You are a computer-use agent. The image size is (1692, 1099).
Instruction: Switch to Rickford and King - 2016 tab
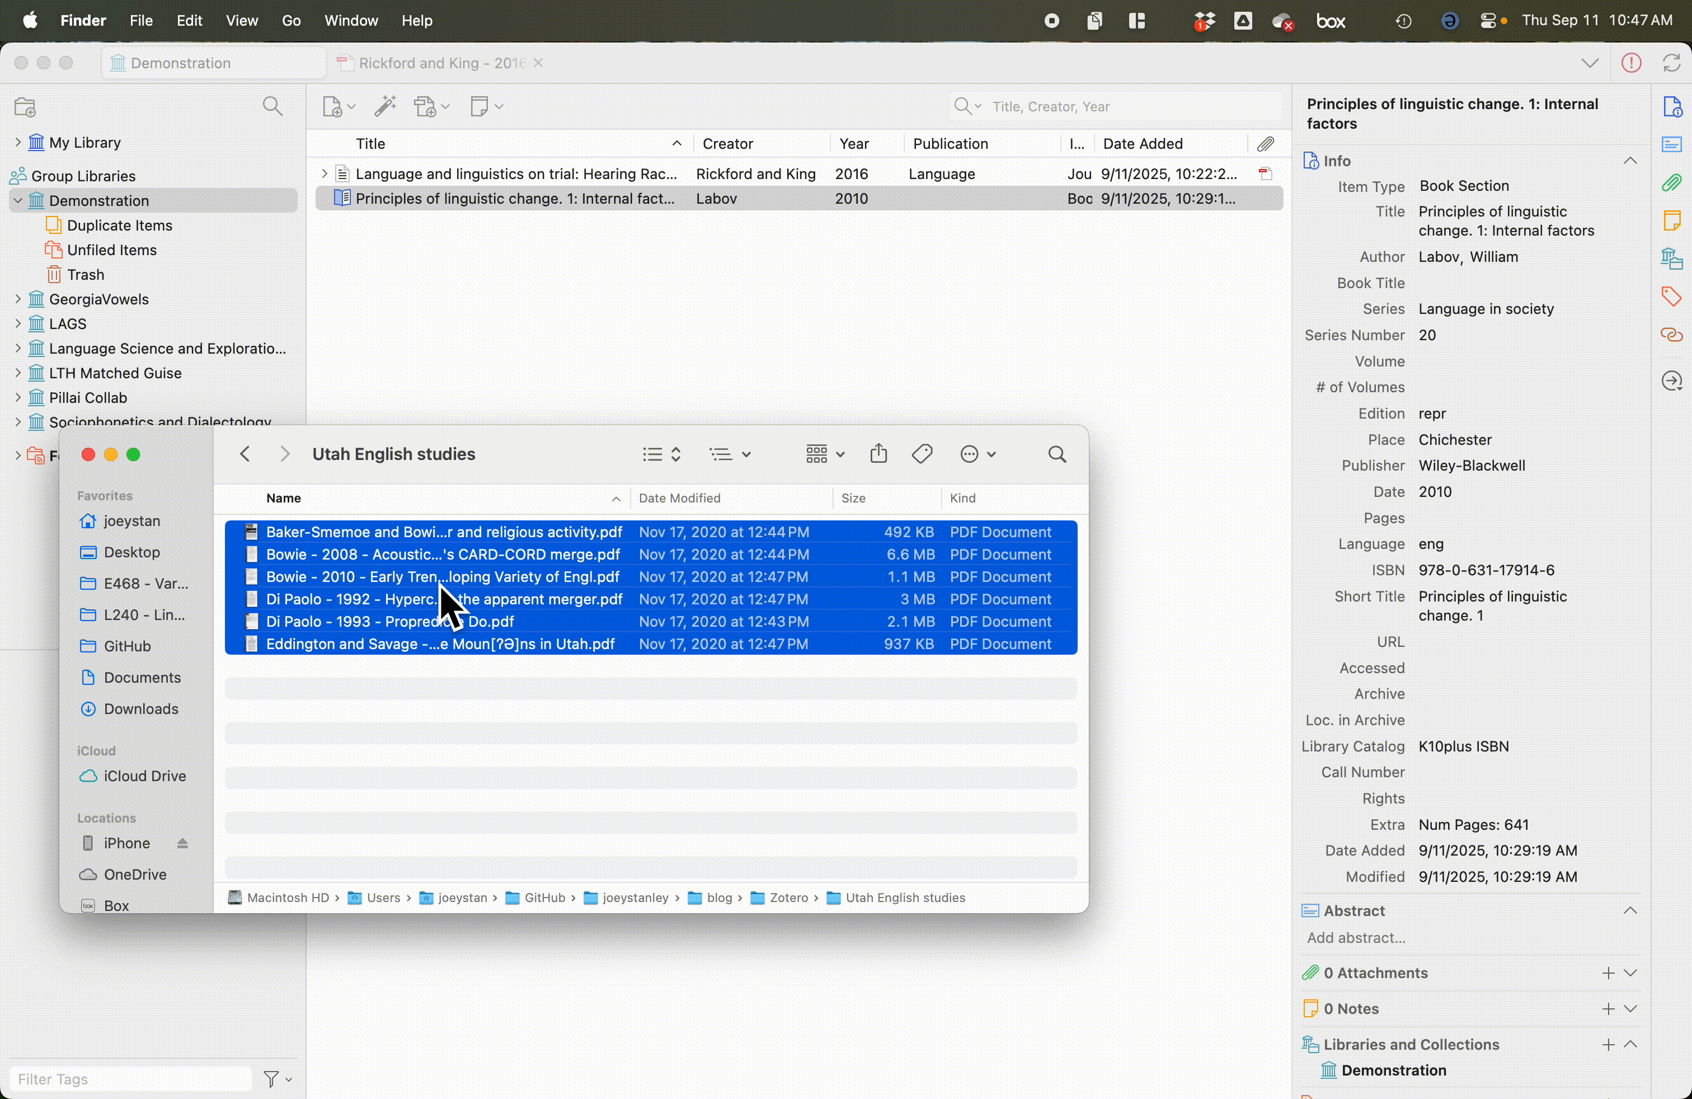pyautogui.click(x=441, y=63)
